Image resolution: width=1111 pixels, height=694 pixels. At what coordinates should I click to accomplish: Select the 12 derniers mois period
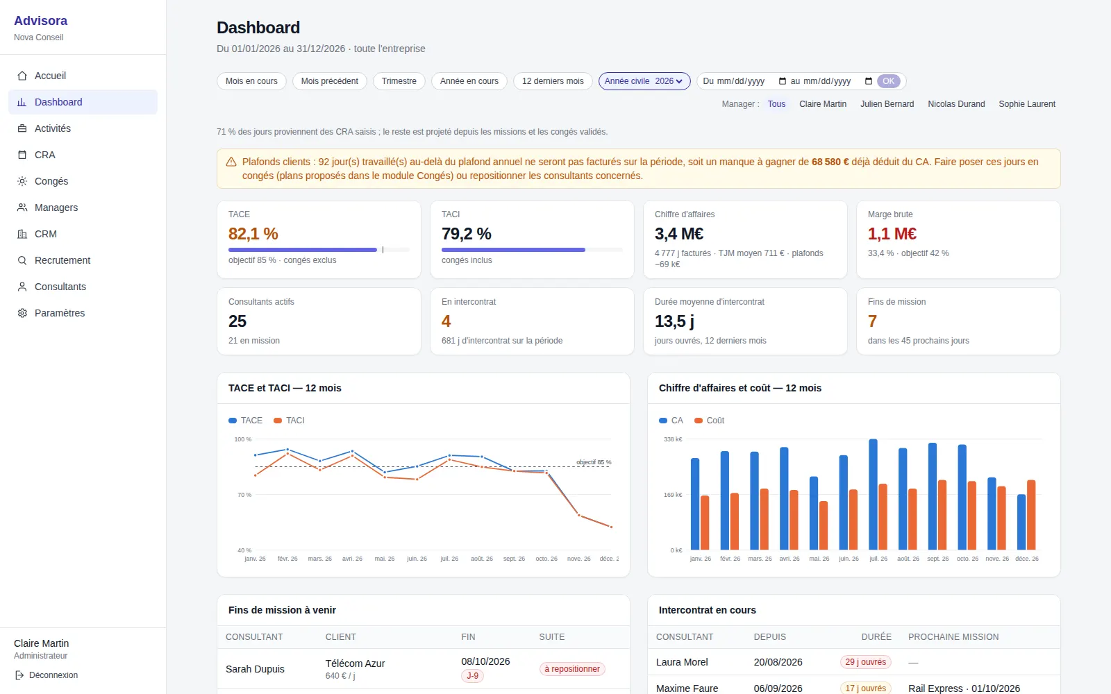(x=553, y=81)
